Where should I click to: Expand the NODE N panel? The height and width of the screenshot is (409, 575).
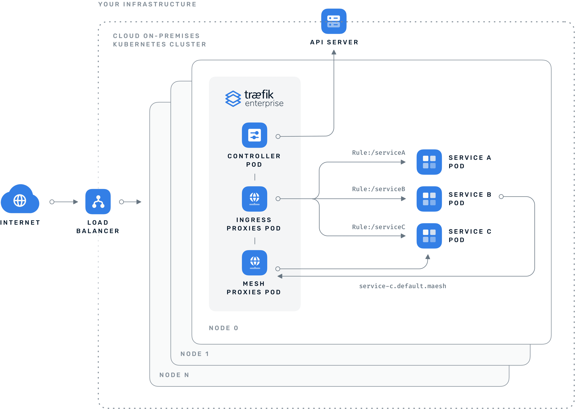pos(174,375)
